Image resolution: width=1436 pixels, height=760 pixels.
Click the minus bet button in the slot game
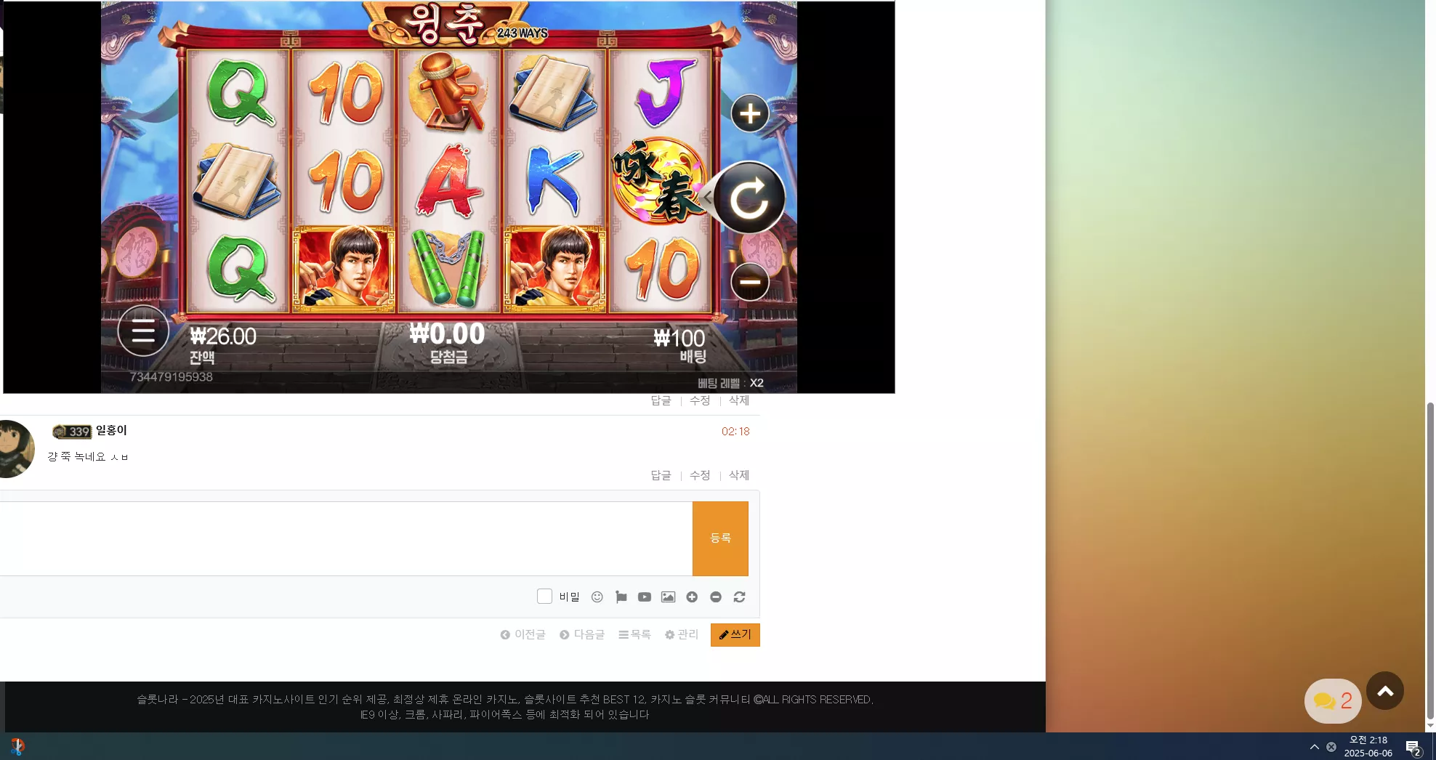tap(750, 282)
